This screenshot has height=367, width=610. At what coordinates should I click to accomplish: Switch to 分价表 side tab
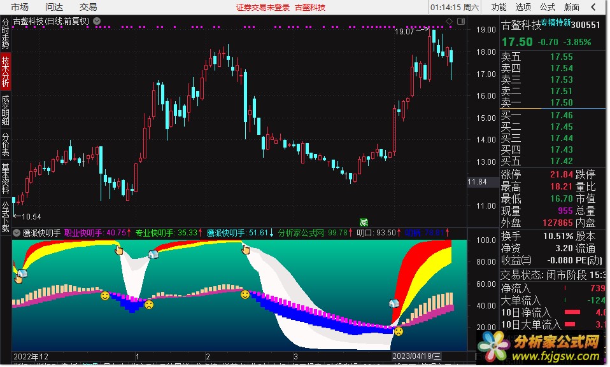[6, 144]
